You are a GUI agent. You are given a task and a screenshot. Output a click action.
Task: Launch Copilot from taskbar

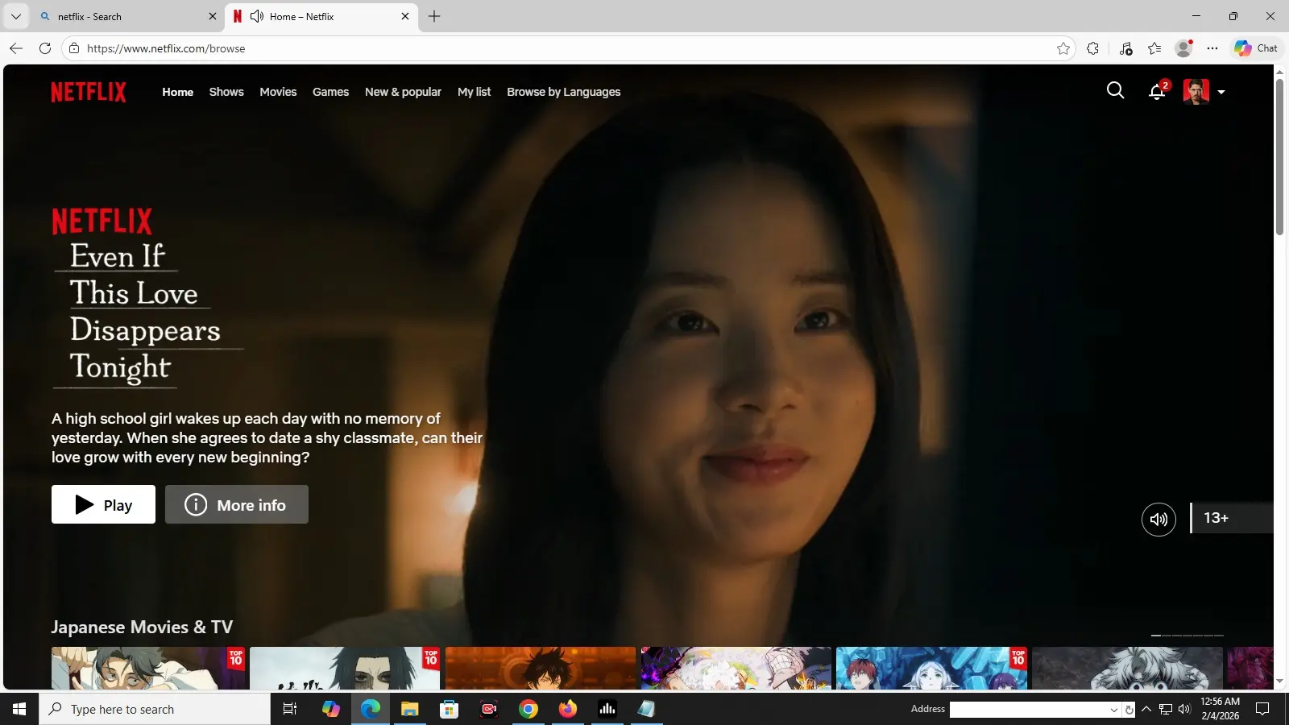(330, 709)
